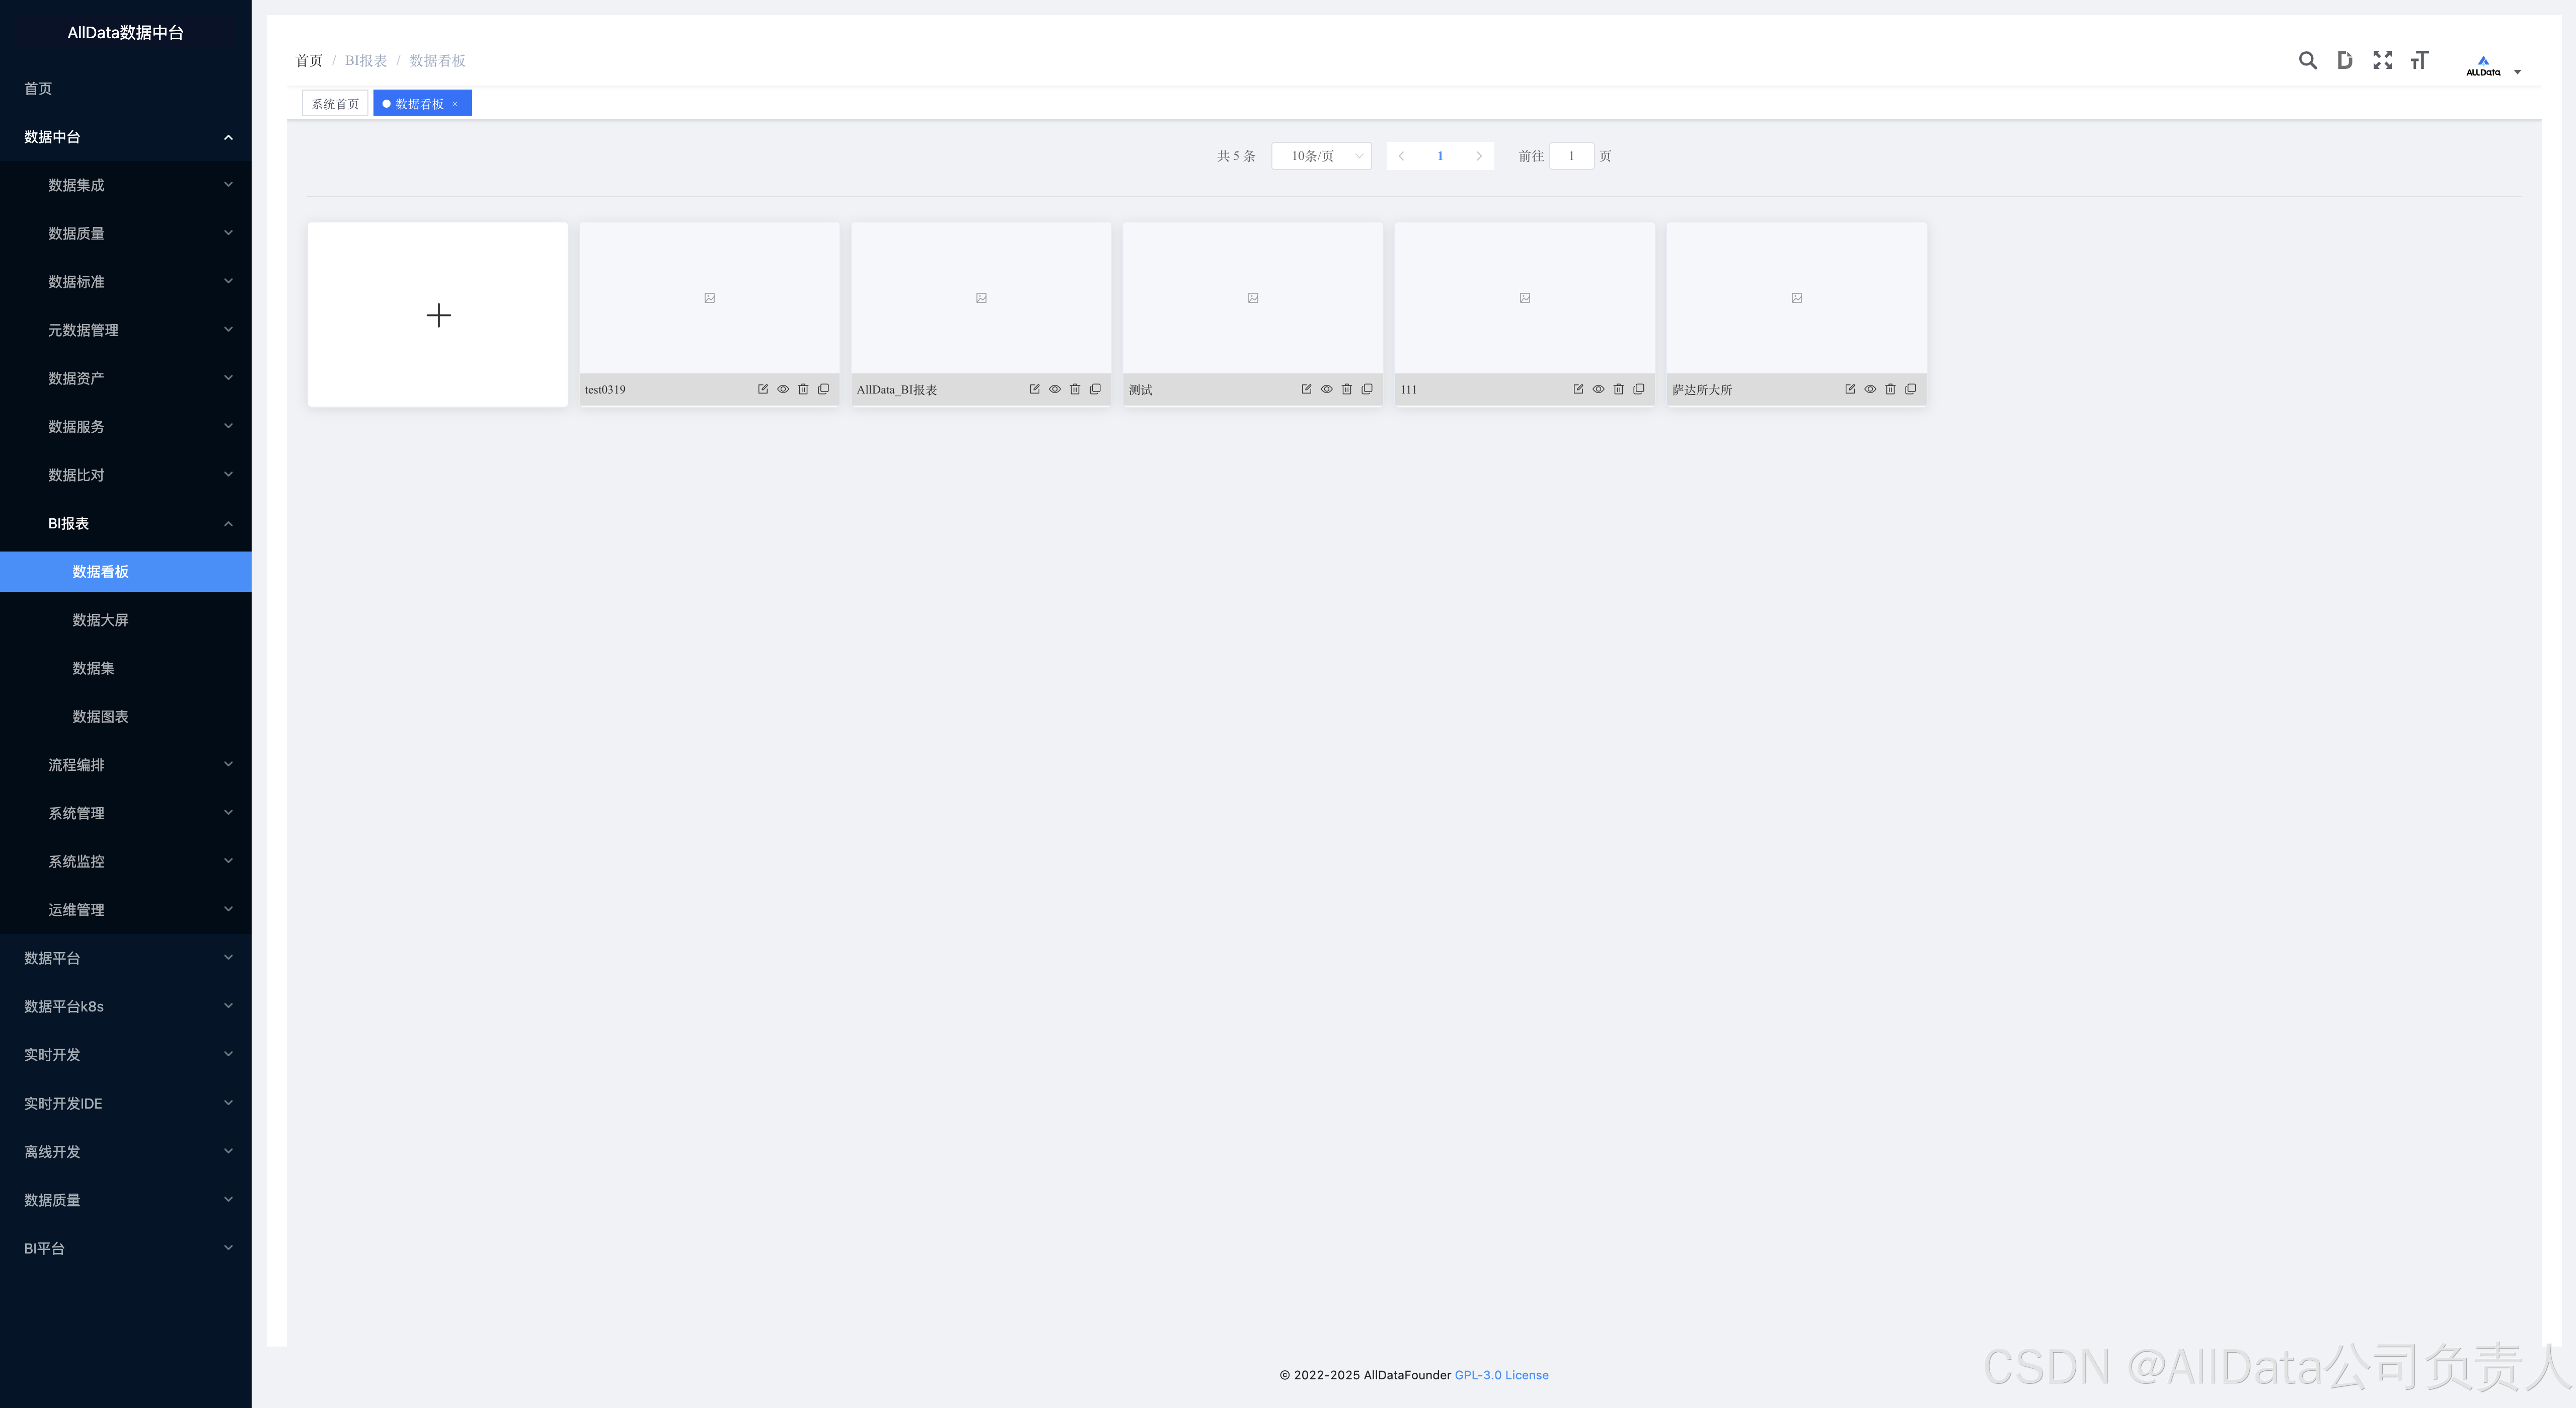
Task: Click the 前往 page number input
Action: click(x=1571, y=156)
